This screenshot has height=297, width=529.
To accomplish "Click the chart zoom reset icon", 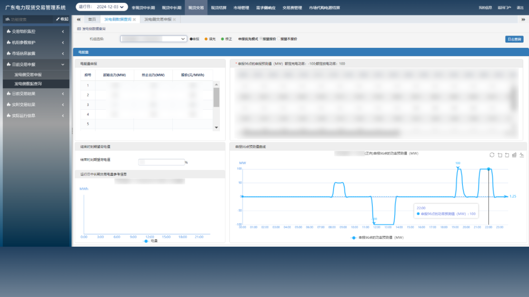I will coord(507,155).
